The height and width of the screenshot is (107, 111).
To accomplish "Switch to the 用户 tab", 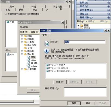I will 13,7.
